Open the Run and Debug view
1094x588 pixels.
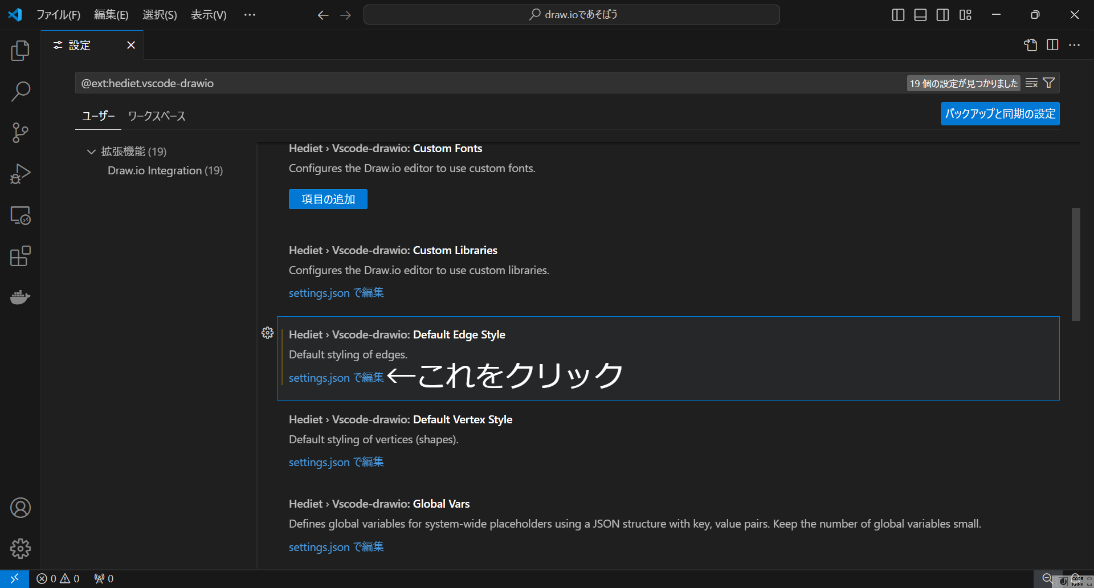(20, 174)
